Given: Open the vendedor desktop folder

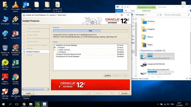Looking at the screenshot, I should click(47, 6).
